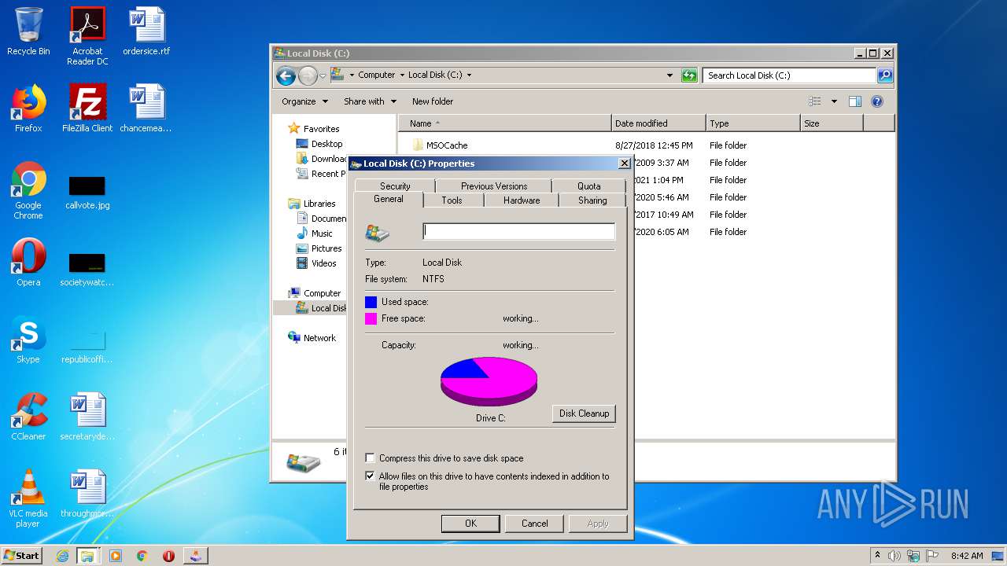This screenshot has height=566, width=1007.
Task: Show hidden tray icons arrow
Action: click(x=877, y=555)
